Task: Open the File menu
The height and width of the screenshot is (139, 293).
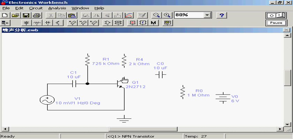Action: point(6,8)
